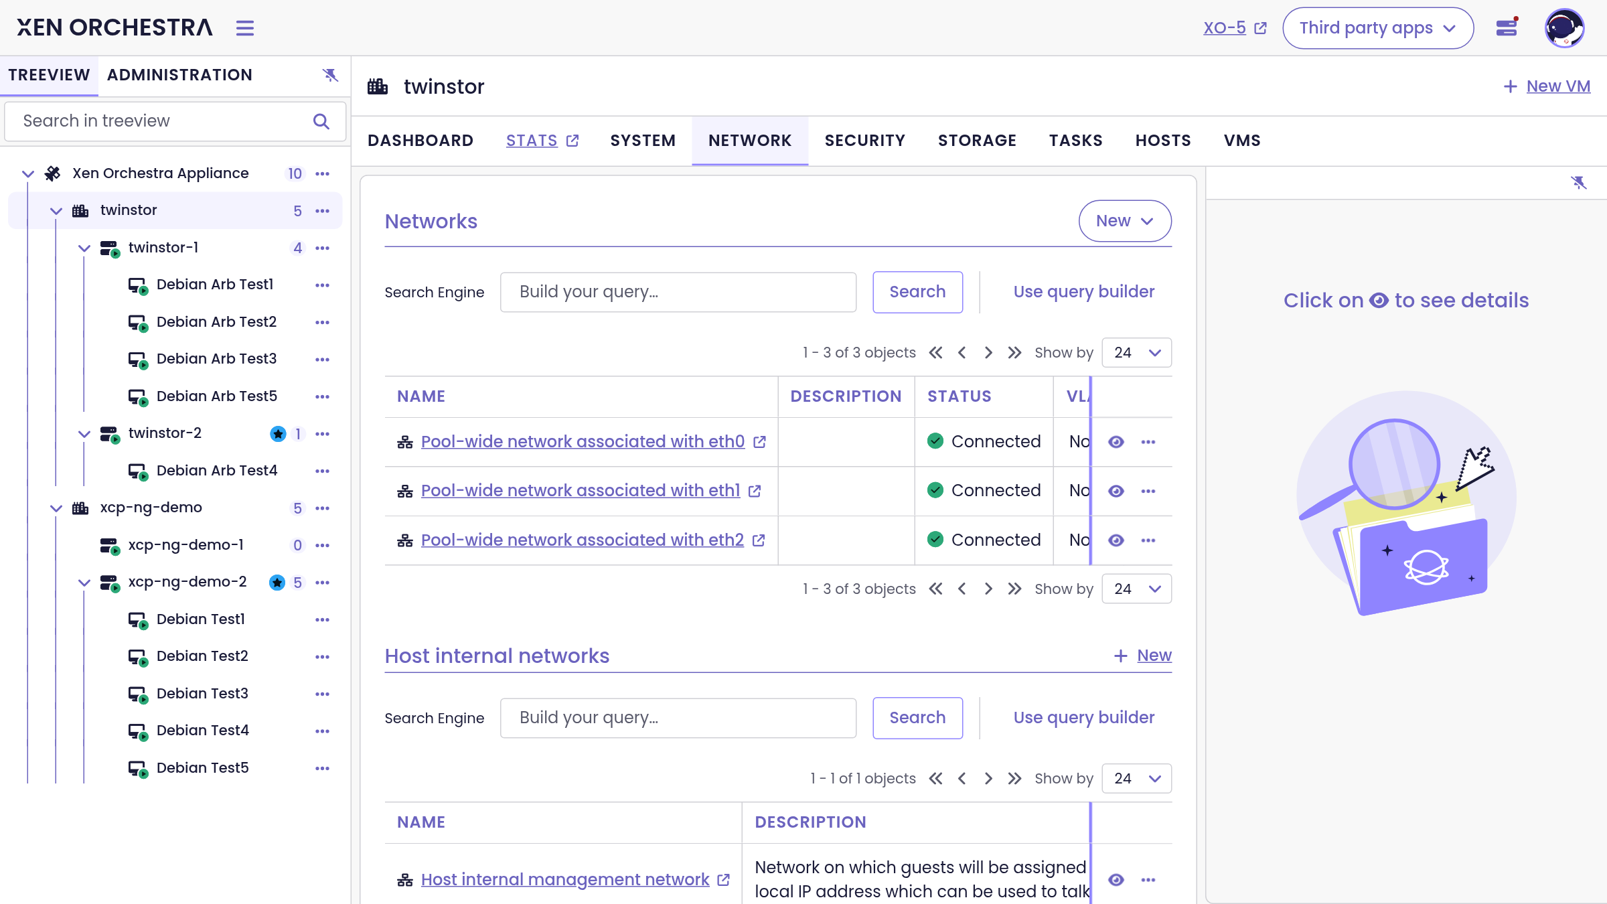Collapse the xcp-ng-demo pool node
Image resolution: width=1607 pixels, height=904 pixels.
coord(56,508)
